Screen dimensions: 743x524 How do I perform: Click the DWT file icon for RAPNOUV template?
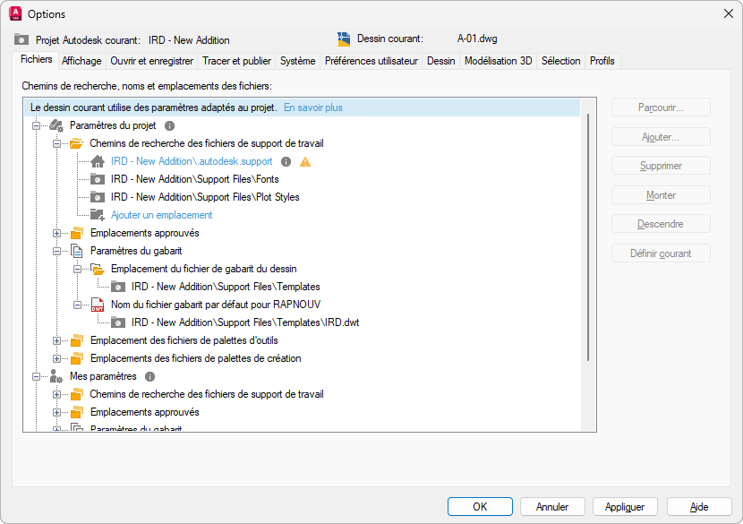point(98,305)
